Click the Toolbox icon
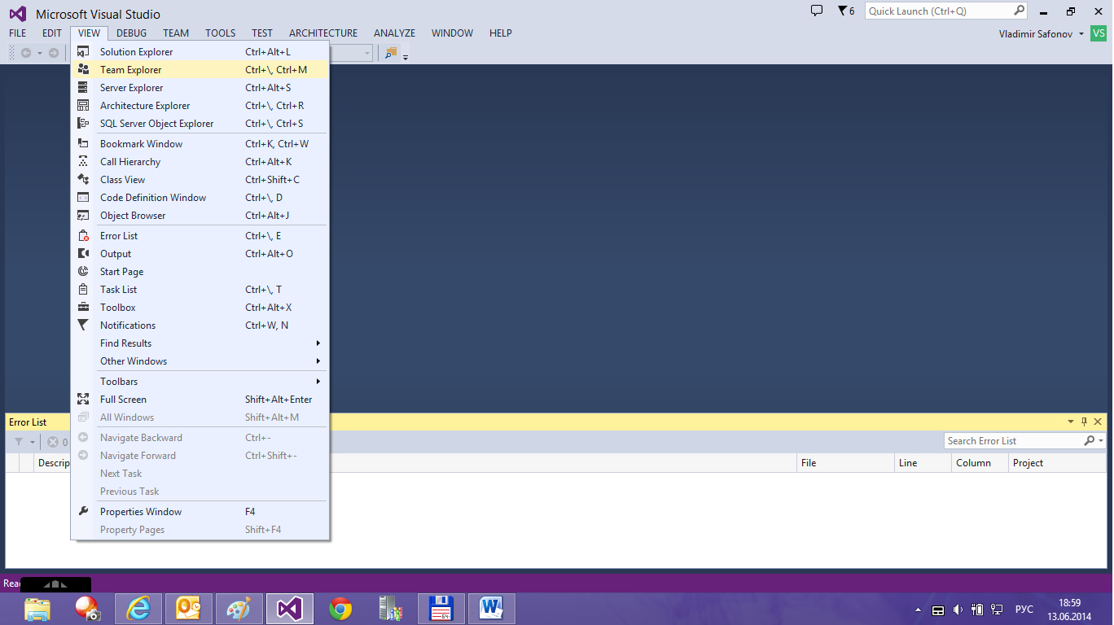 tap(83, 308)
